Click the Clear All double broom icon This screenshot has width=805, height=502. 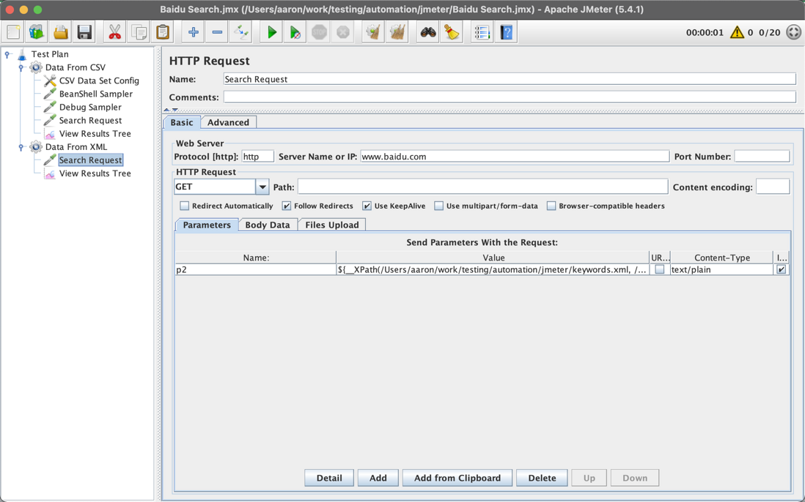click(x=397, y=32)
